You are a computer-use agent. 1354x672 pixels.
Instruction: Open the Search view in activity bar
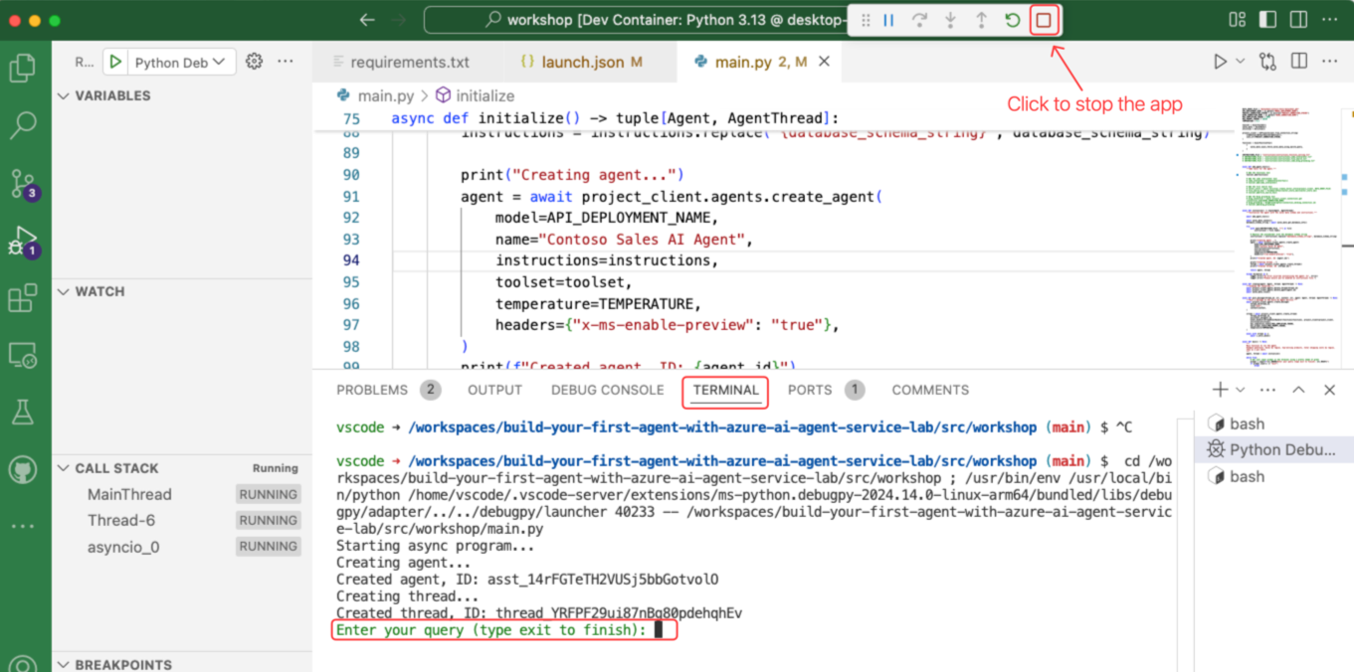pyautogui.click(x=22, y=125)
